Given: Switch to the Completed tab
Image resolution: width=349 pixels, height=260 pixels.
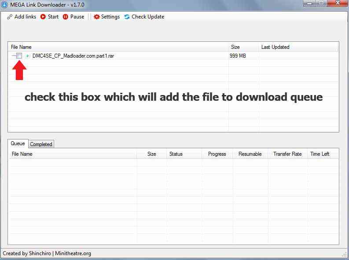Looking at the screenshot, I should (41, 144).
